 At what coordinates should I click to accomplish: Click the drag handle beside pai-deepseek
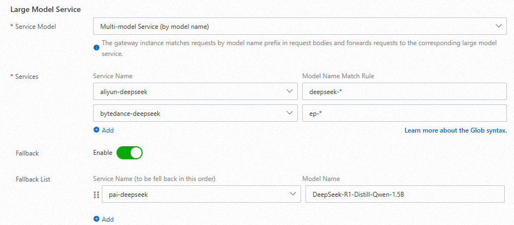tap(96, 195)
